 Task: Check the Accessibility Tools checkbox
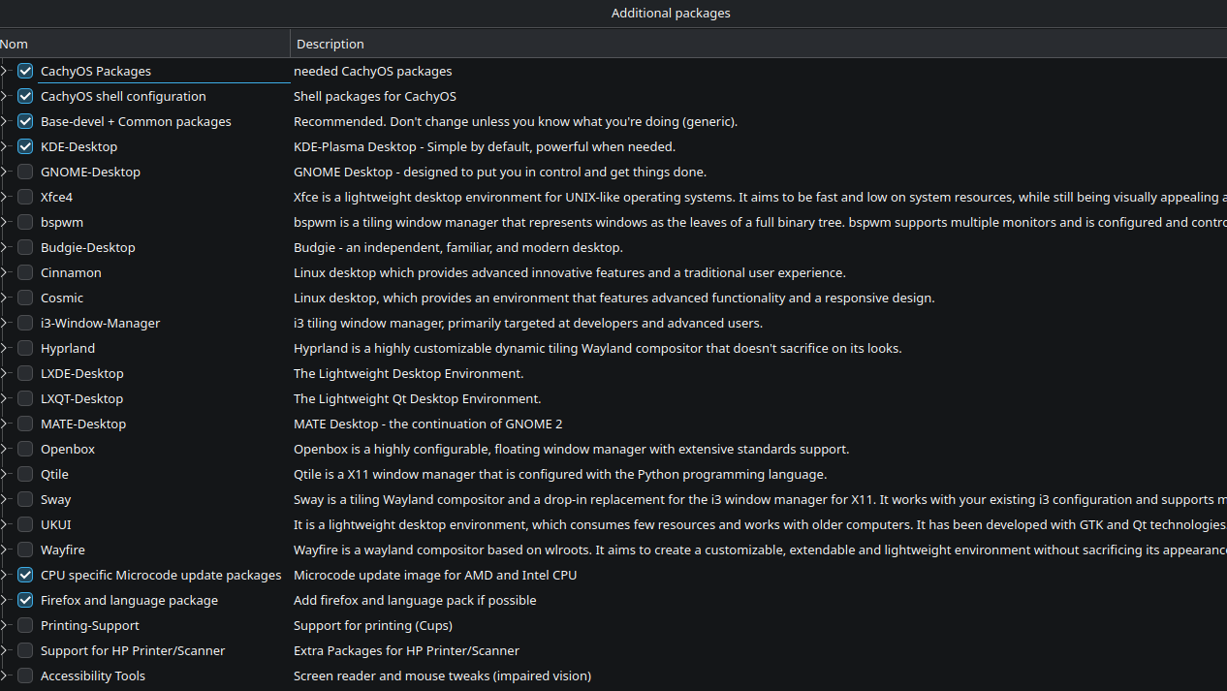25,675
